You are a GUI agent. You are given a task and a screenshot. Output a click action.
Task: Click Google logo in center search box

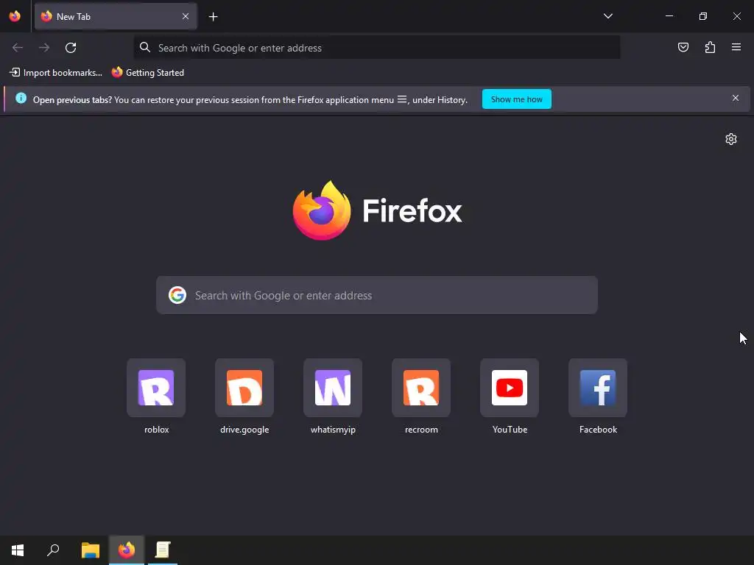pyautogui.click(x=177, y=295)
